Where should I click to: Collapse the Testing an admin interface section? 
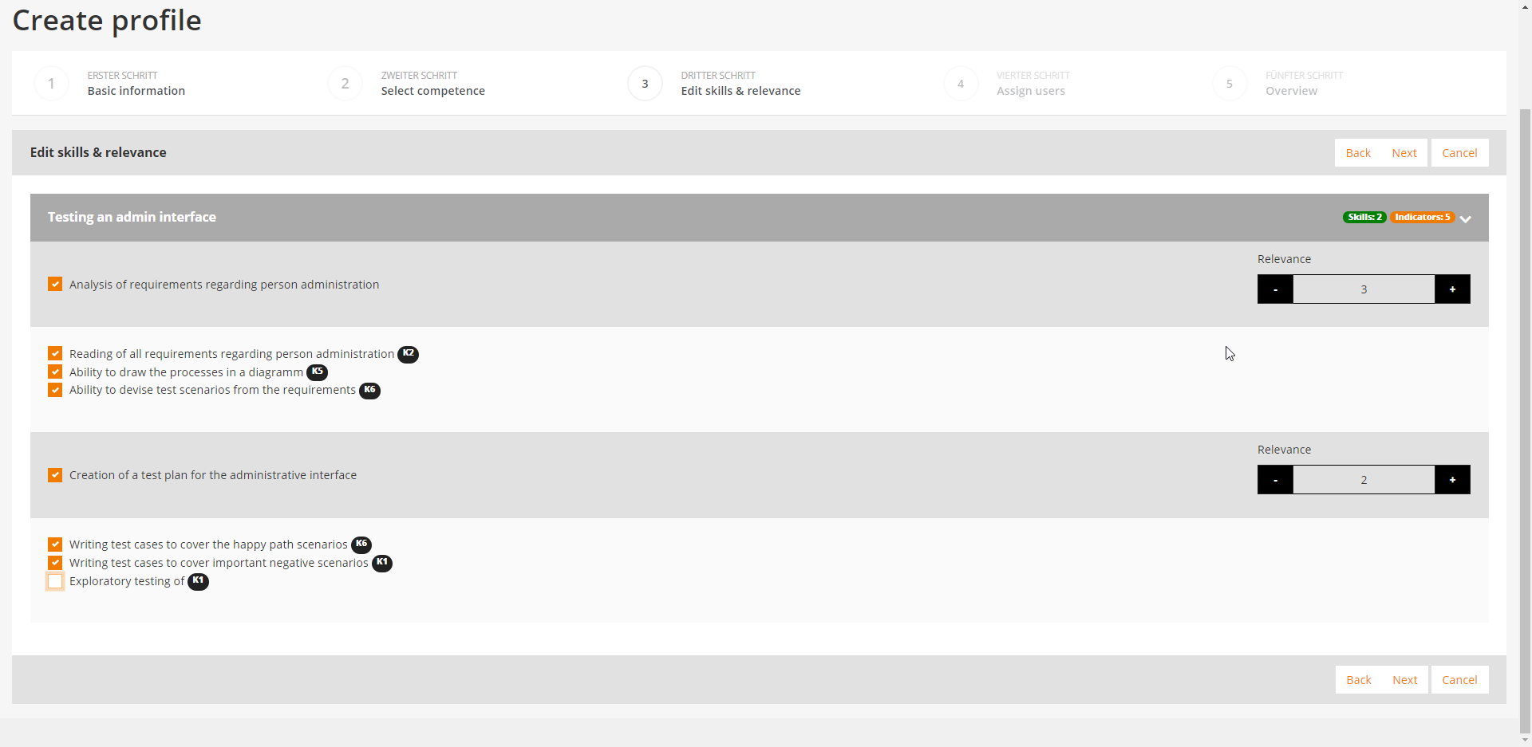tap(1465, 218)
